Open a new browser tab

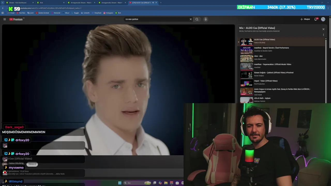pos(161,3)
